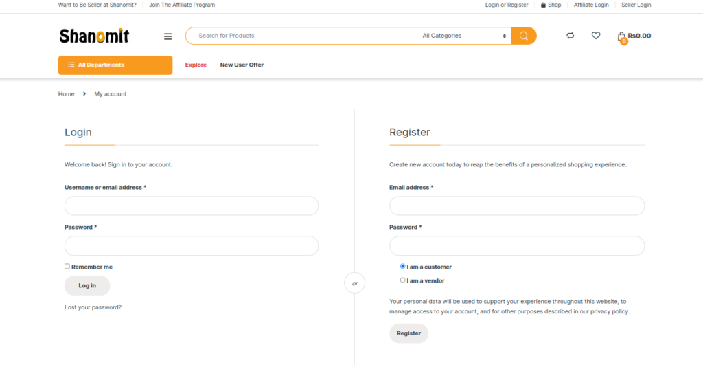Select the I am a vendor option
The height and width of the screenshot is (365, 703).
tap(402, 280)
